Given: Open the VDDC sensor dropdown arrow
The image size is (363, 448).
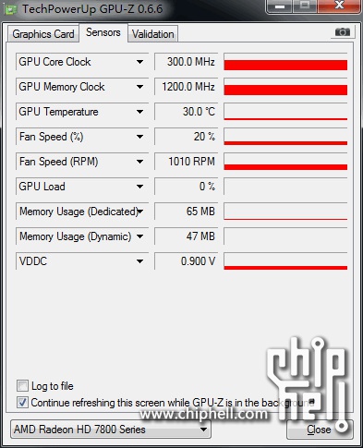Looking at the screenshot, I should (139, 261).
